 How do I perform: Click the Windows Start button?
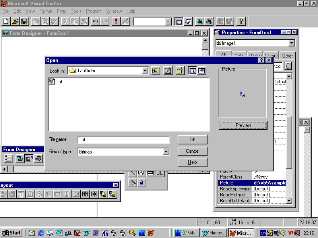12,233
